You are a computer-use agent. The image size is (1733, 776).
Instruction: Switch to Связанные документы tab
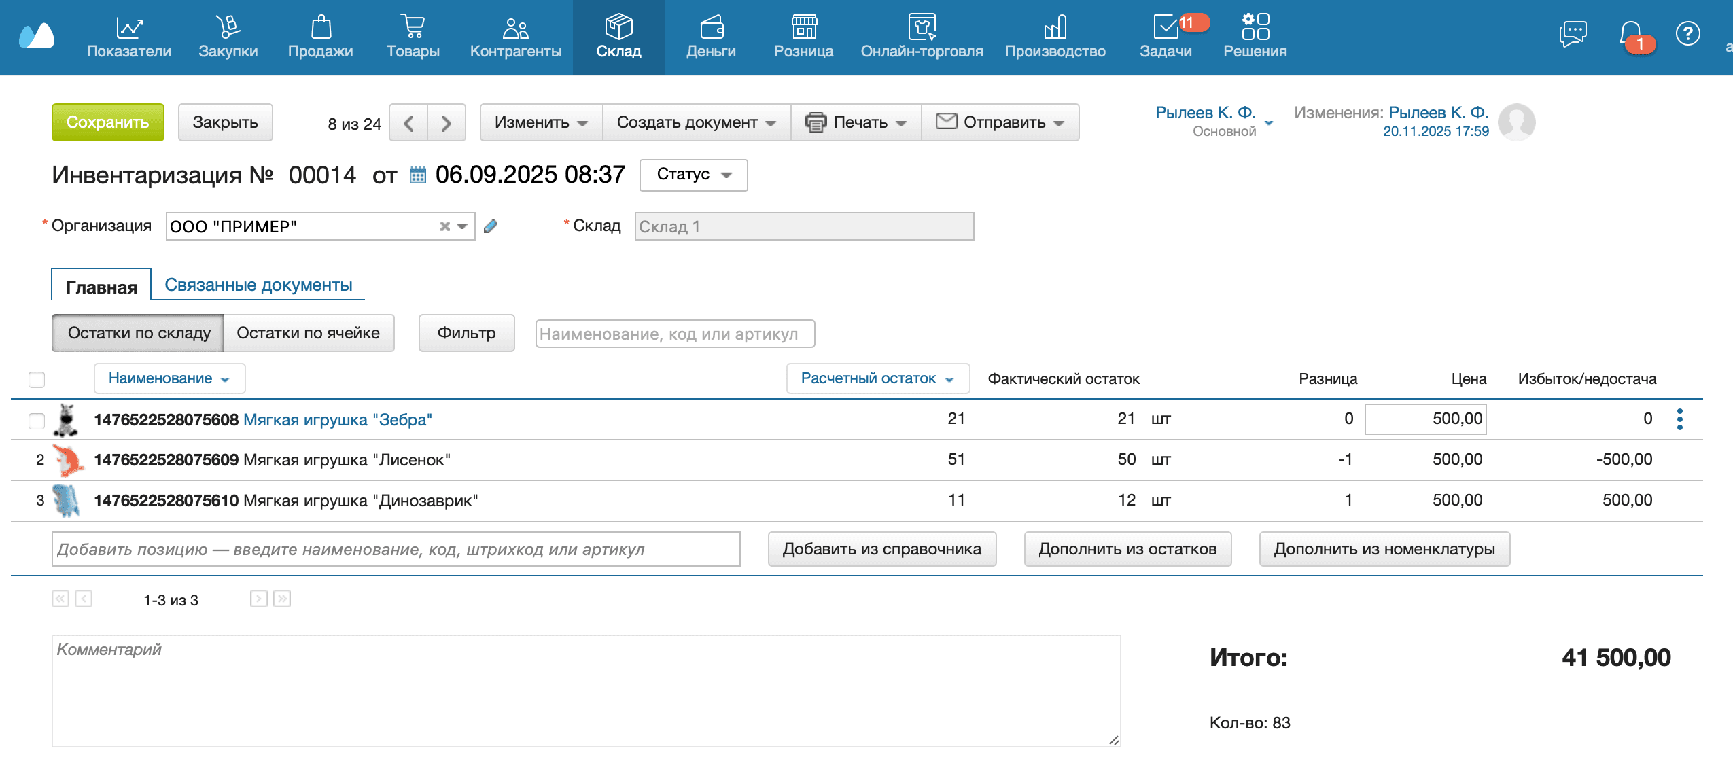(x=258, y=285)
